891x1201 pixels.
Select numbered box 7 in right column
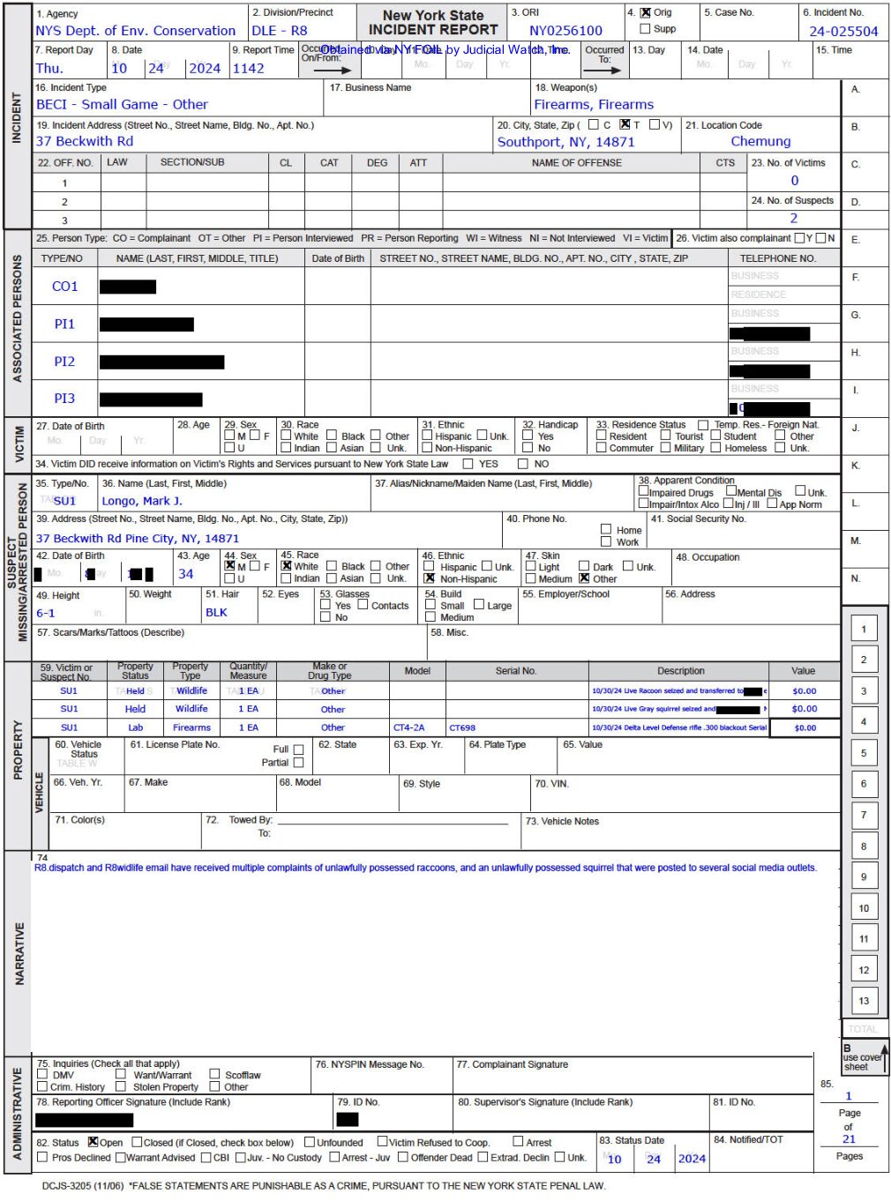[x=864, y=815]
